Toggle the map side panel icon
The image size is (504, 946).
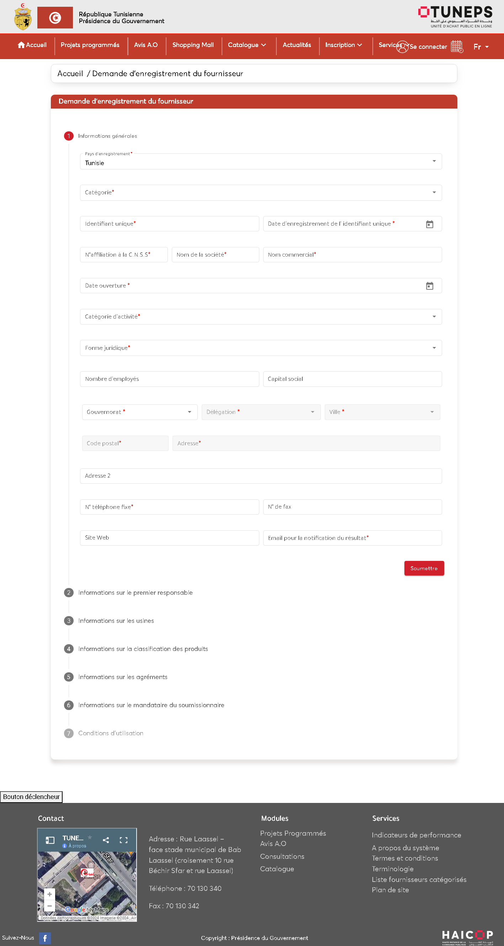[50, 840]
